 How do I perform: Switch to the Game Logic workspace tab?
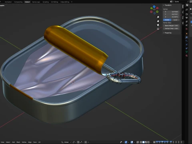pos(36,2)
